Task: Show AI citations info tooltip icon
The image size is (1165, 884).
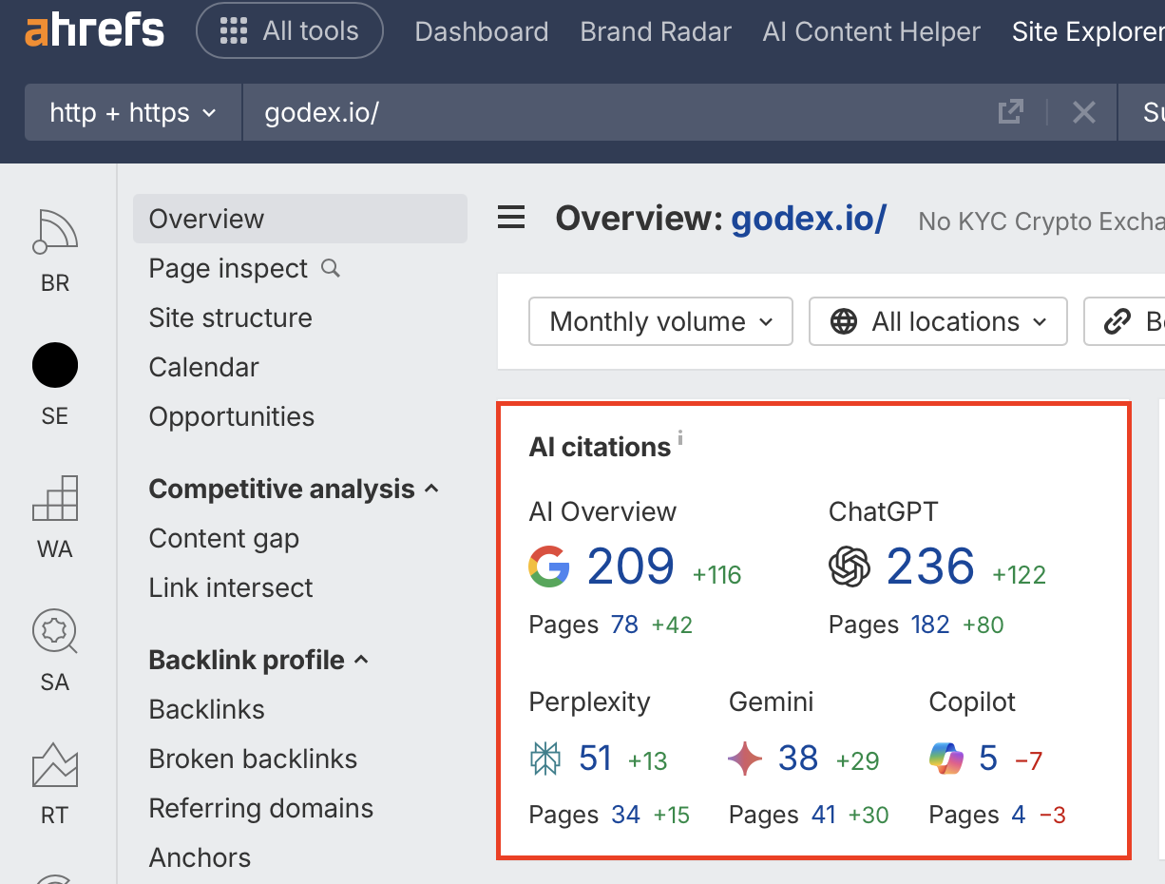Action: (x=680, y=438)
